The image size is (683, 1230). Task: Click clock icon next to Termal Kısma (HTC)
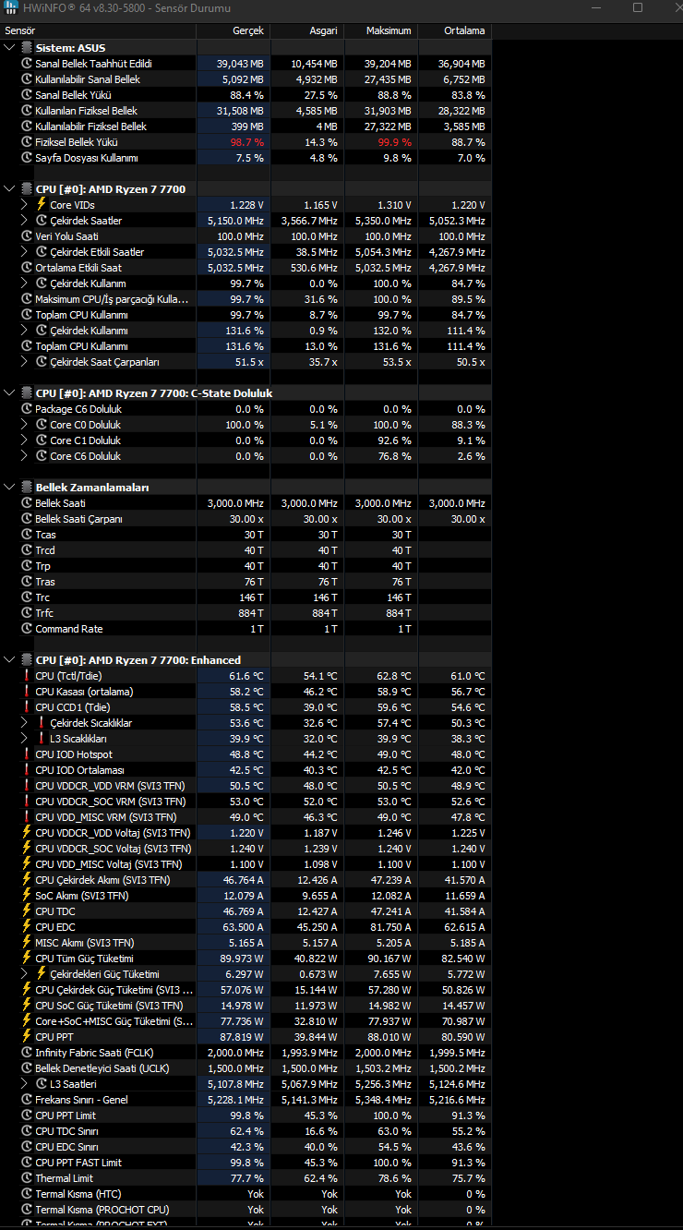pos(26,1194)
